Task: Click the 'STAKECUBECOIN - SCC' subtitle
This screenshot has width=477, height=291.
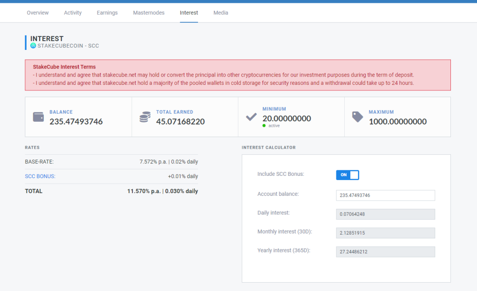Action: click(x=68, y=46)
